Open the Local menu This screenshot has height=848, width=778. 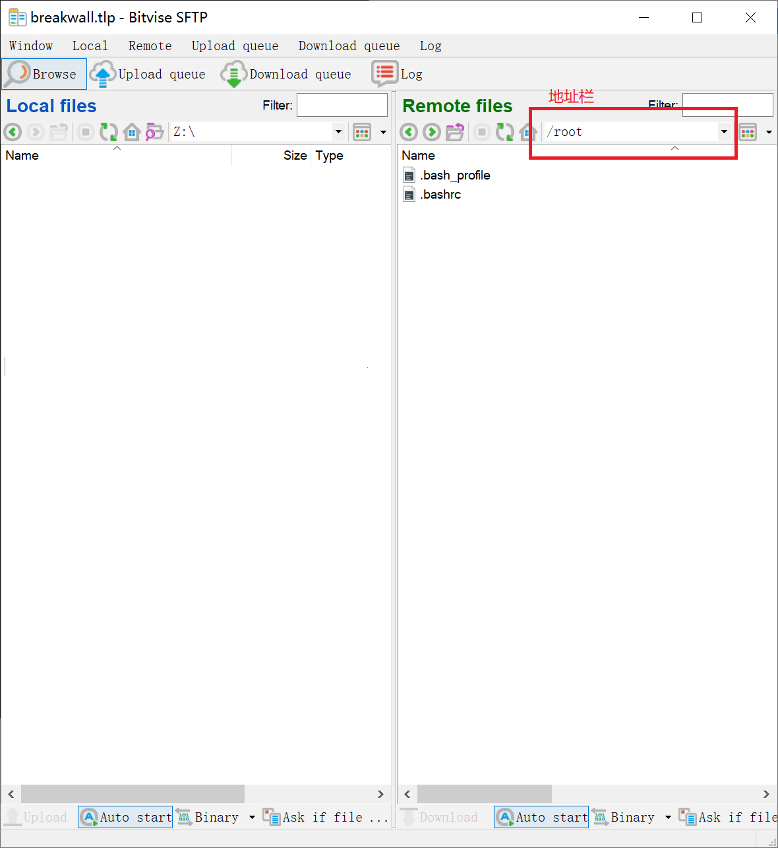pyautogui.click(x=90, y=46)
